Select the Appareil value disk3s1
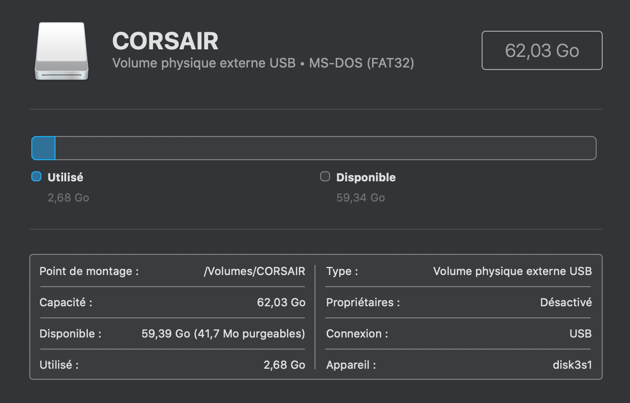Image resolution: width=630 pixels, height=403 pixels. pos(572,365)
